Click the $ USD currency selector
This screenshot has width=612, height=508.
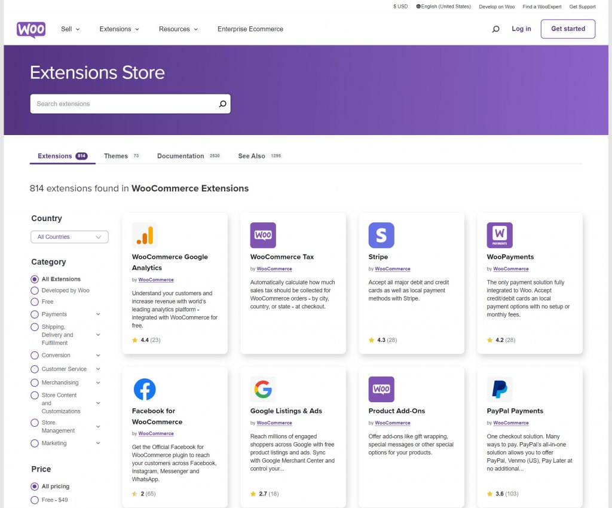click(x=400, y=7)
